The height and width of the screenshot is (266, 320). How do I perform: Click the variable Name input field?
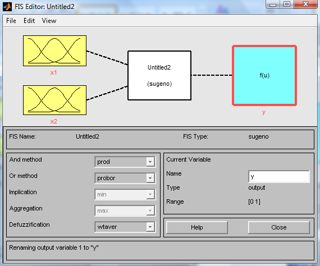(x=279, y=177)
